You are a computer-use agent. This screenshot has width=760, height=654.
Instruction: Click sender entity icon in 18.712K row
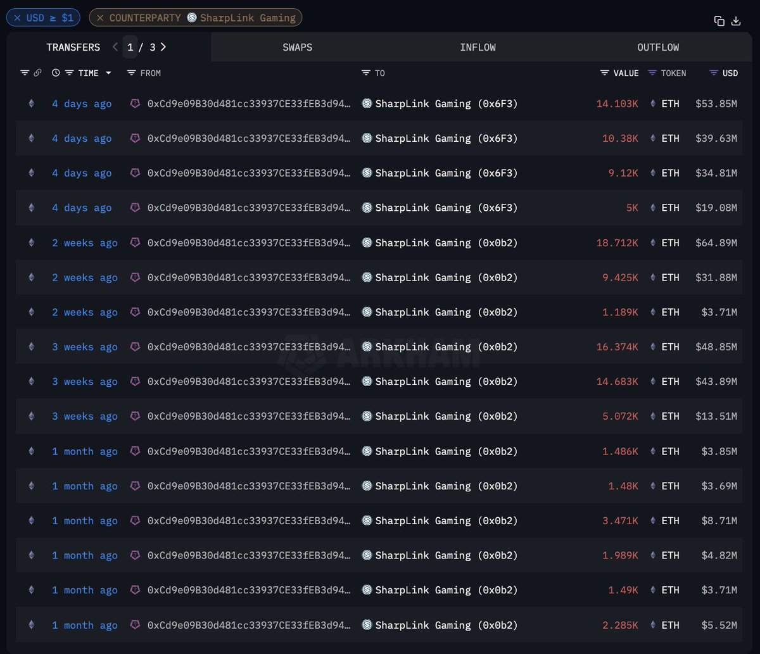click(135, 242)
